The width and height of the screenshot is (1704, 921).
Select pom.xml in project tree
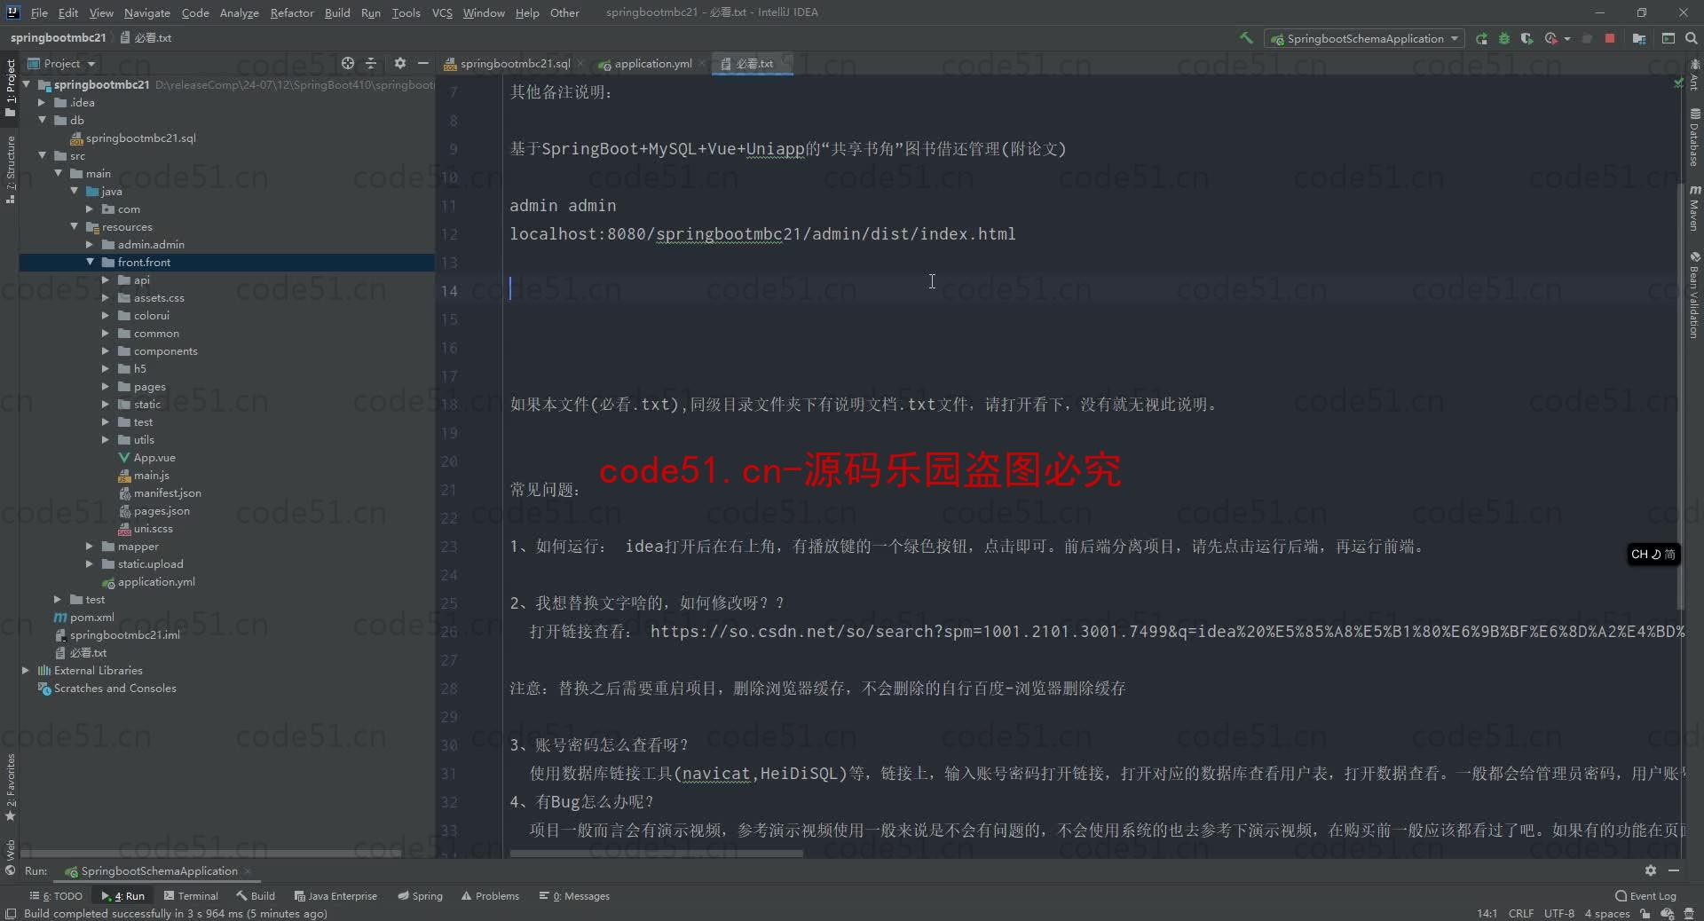pos(91,617)
